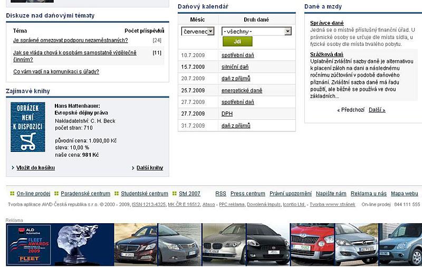Open energetické daně calendar entry

coord(242,90)
